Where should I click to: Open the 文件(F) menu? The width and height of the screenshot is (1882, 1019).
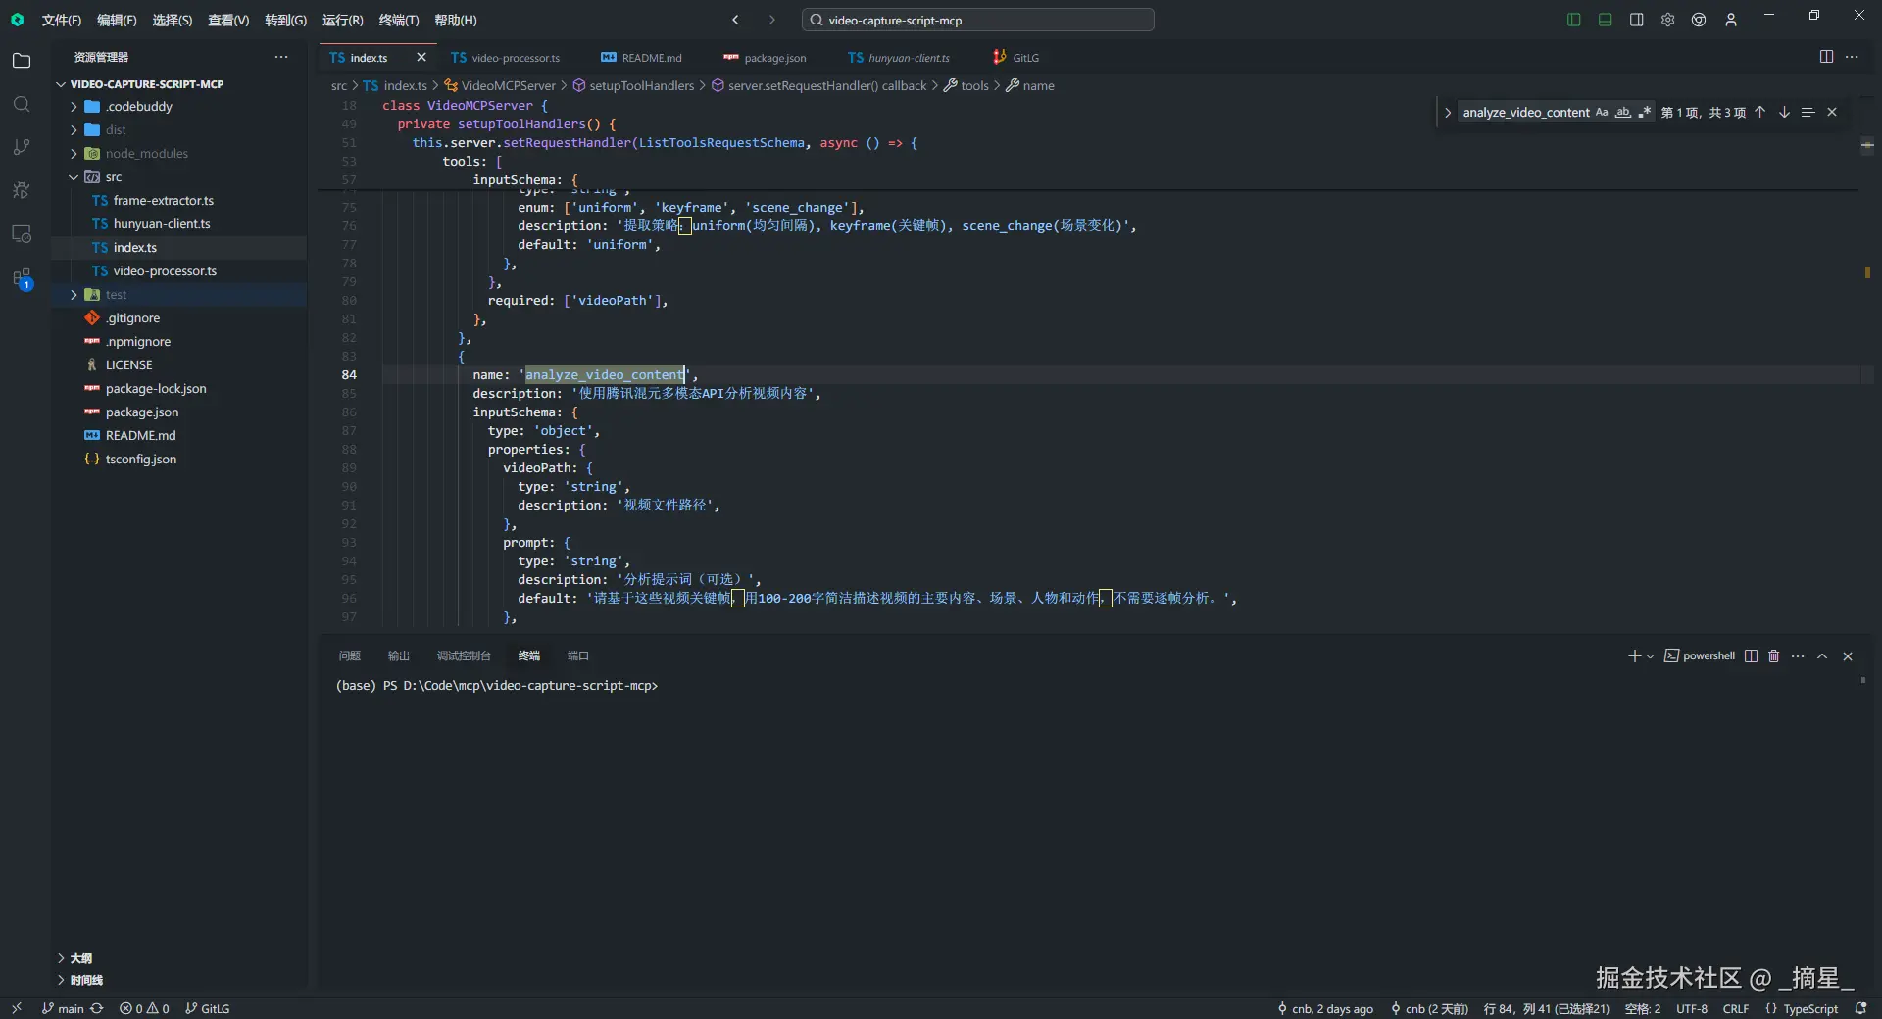coord(62,20)
